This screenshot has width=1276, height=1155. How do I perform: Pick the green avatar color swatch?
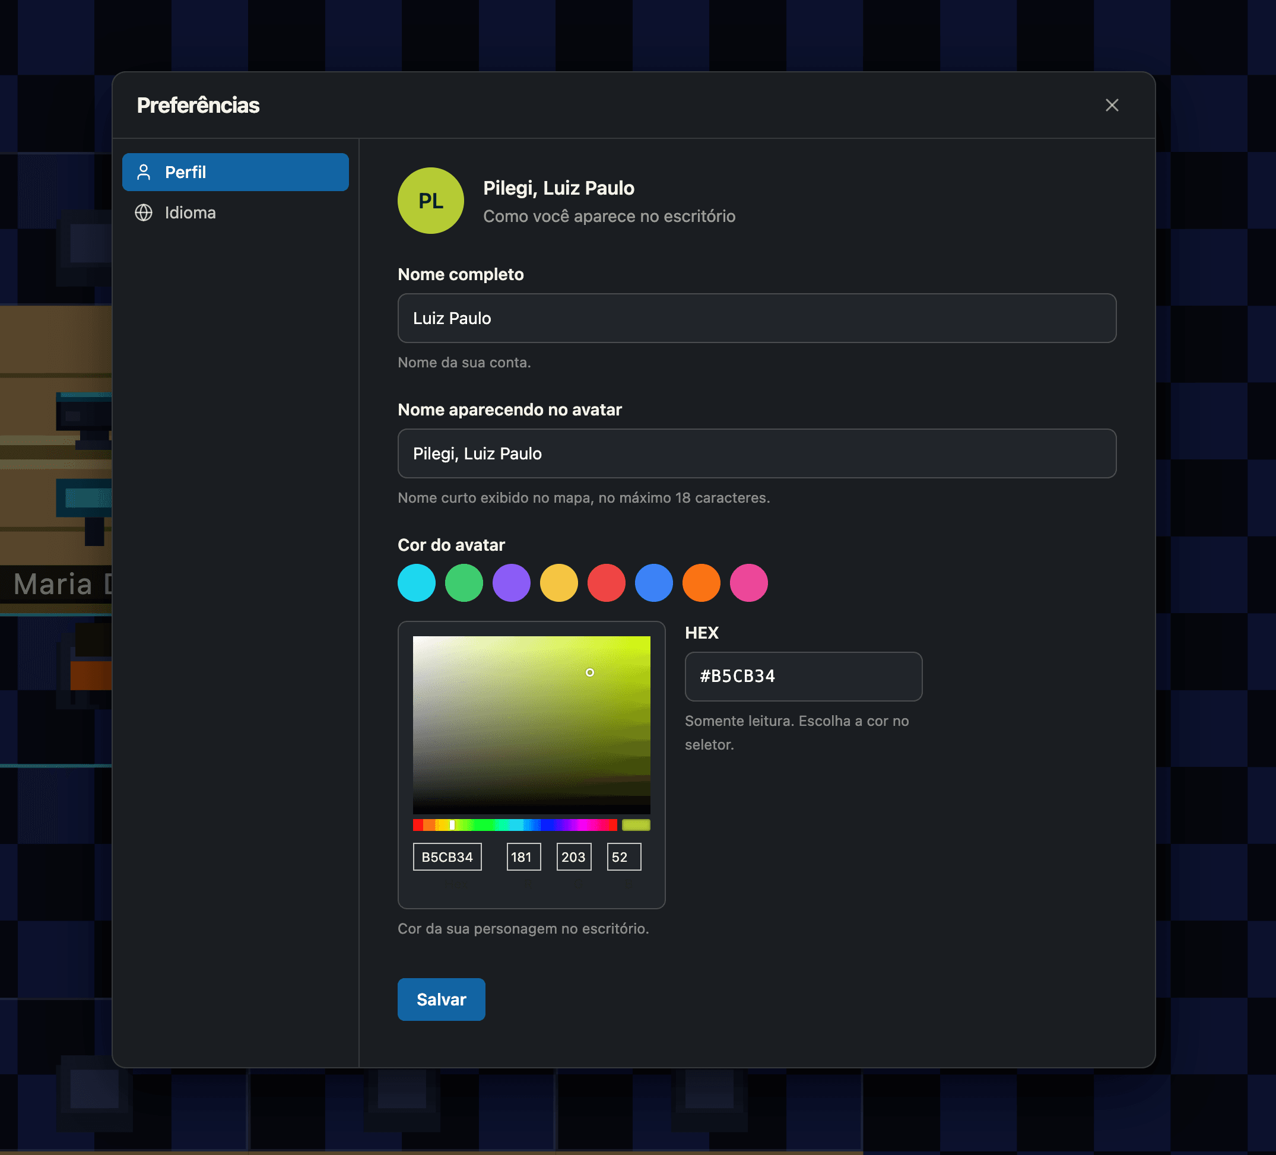point(464,583)
